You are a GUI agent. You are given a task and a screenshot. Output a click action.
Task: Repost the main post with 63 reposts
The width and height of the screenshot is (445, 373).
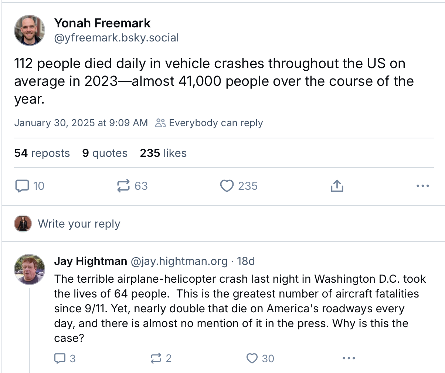click(123, 186)
